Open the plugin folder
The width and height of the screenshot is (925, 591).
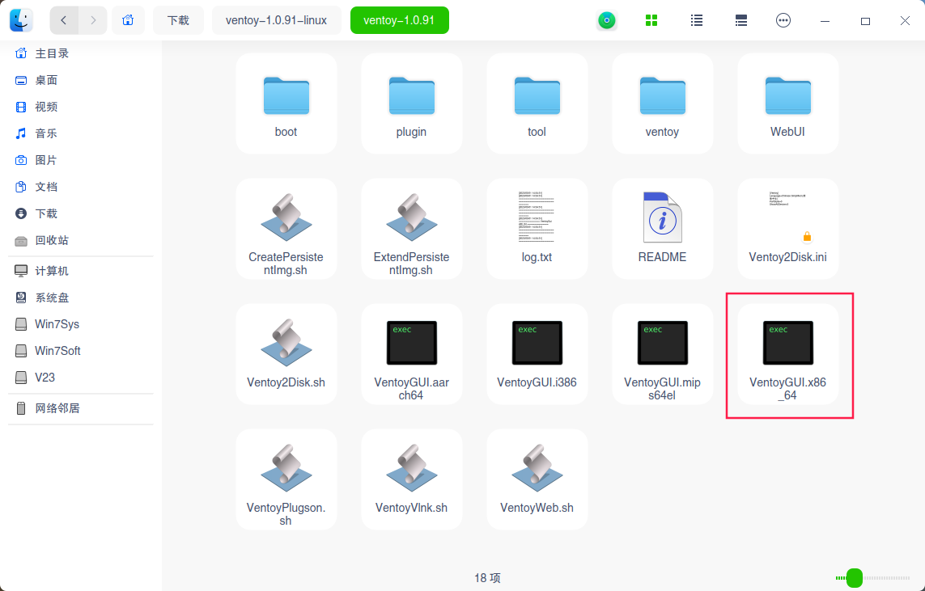pos(412,103)
